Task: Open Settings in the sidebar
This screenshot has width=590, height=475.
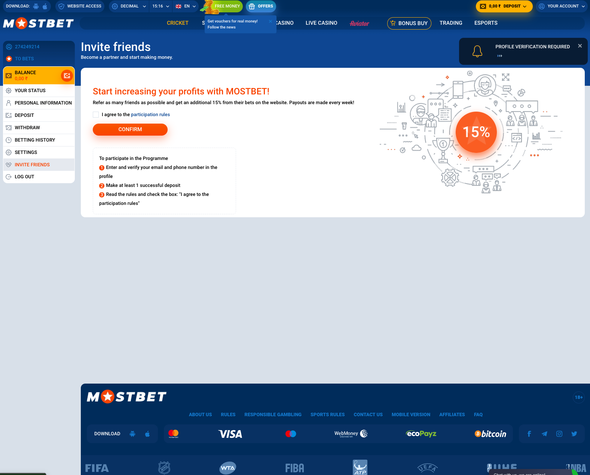Action: point(39,152)
